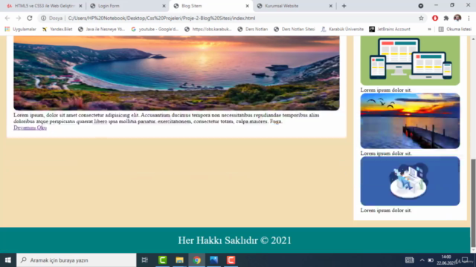Close the Blog Sitem tab

248,6
